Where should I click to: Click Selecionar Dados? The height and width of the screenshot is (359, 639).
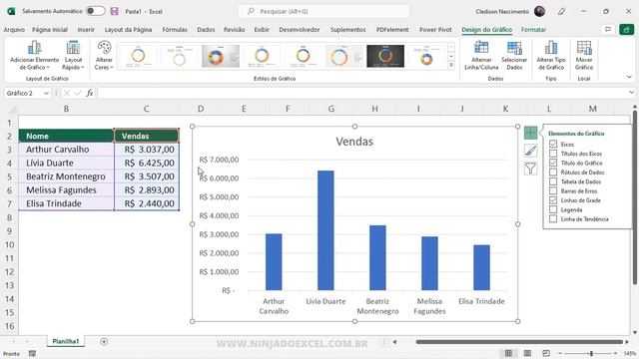point(514,56)
